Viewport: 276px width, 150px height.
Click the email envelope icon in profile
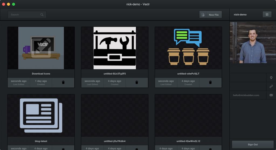point(271,95)
